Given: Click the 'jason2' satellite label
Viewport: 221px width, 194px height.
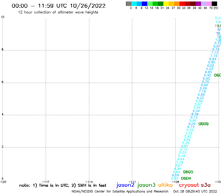Looking at the screenshot, I should coord(125,185).
